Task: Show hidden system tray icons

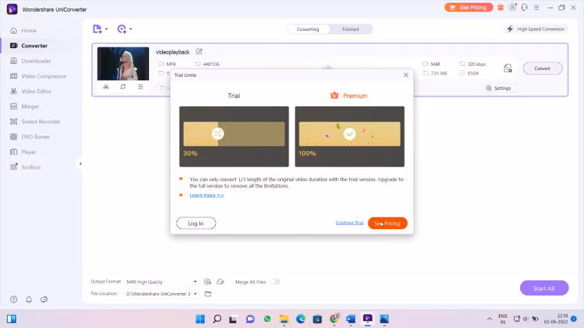Action: tap(489, 319)
